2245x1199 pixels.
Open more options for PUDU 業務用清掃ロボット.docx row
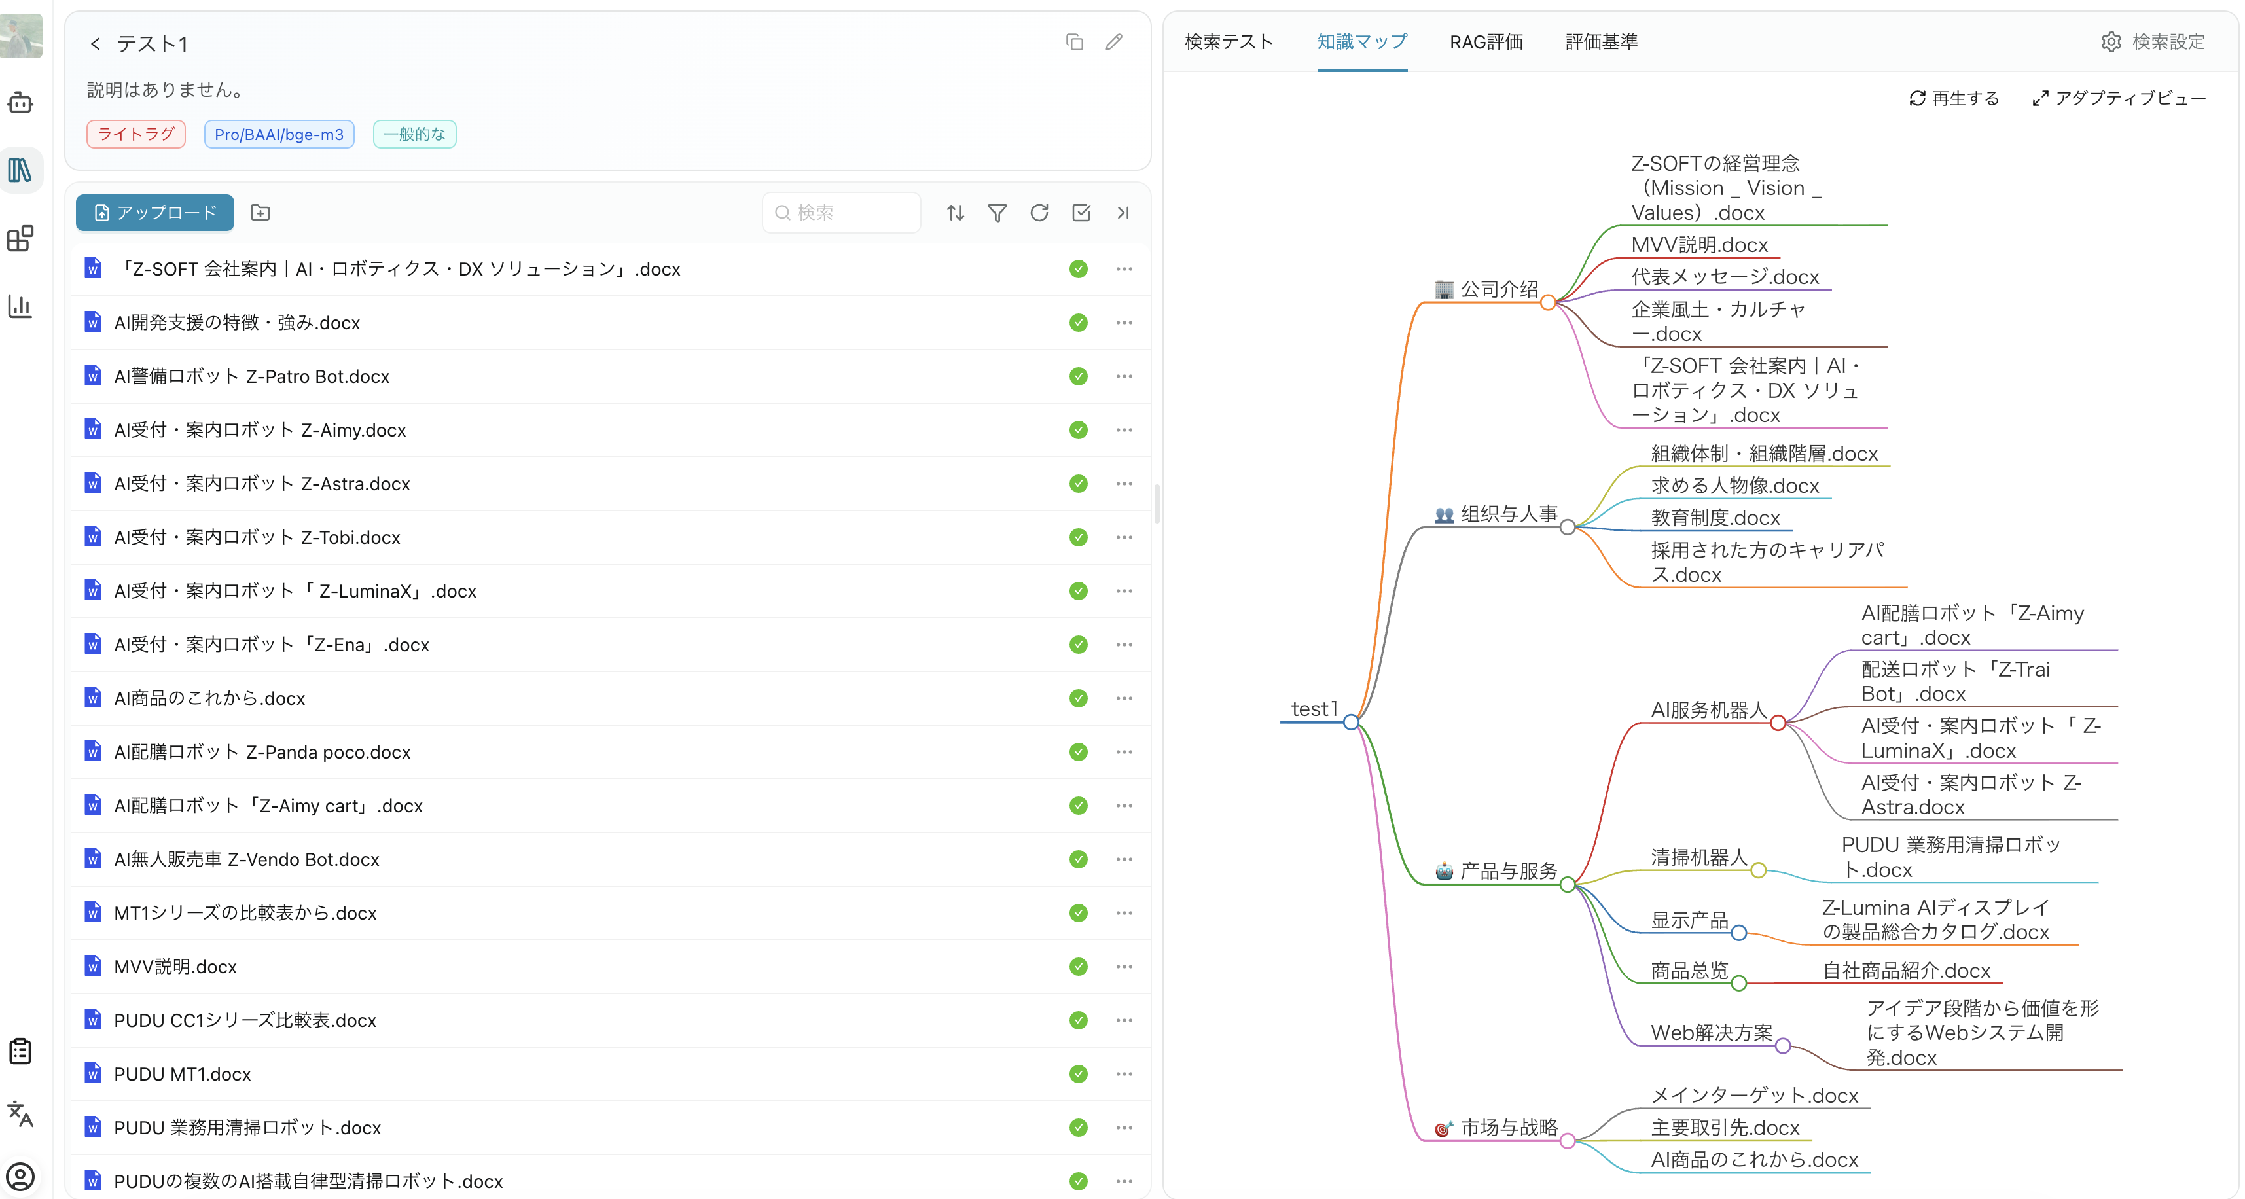[x=1124, y=1126]
